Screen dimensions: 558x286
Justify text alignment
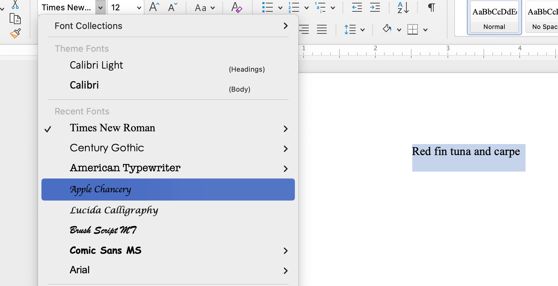322,30
